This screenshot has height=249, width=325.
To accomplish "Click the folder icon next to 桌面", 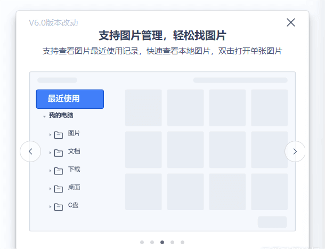I will (59, 189).
